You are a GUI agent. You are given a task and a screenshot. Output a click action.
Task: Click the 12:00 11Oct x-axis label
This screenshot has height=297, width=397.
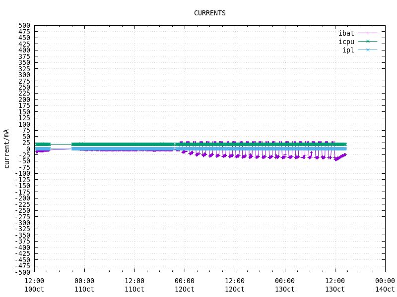pos(134,285)
